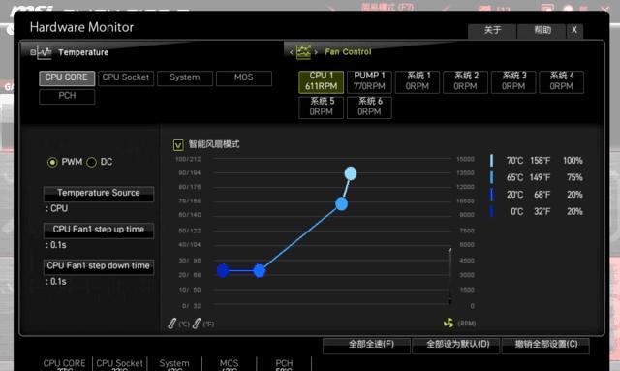This screenshot has height=371, width=620.
Task: Select System temperature tab
Action: 185,77
